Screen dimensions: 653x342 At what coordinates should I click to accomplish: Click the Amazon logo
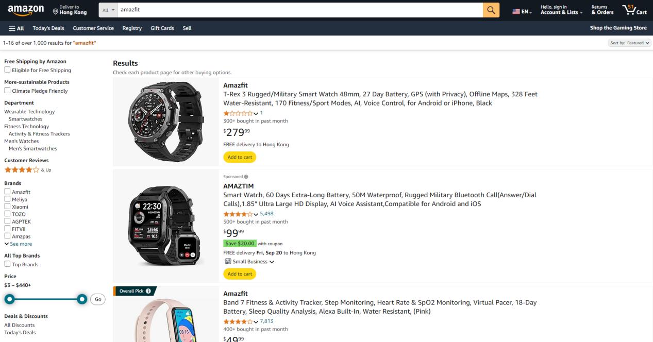26,10
